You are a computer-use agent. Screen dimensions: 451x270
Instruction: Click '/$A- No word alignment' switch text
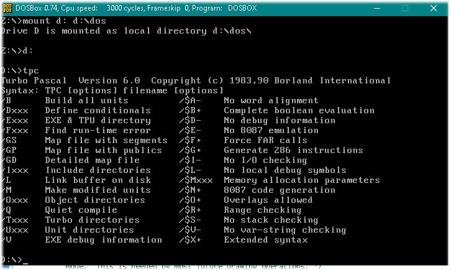click(x=248, y=100)
